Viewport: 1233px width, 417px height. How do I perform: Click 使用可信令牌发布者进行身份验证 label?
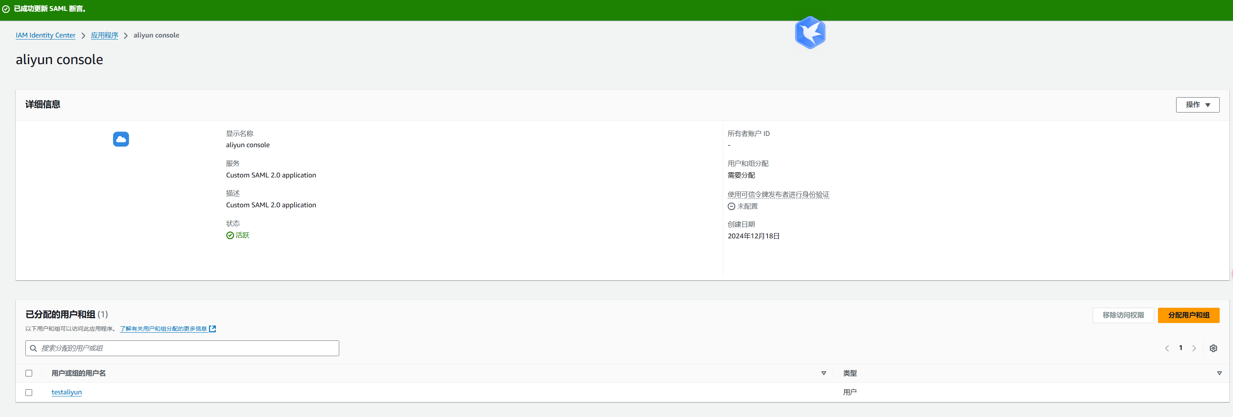click(778, 194)
